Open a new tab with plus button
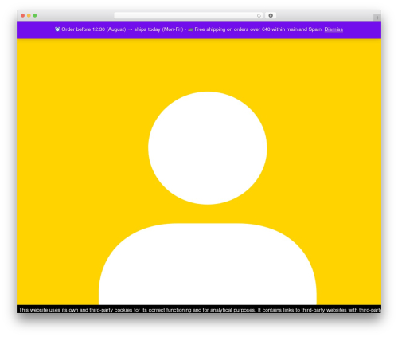Image resolution: width=398 pixels, height=337 pixels. (377, 18)
